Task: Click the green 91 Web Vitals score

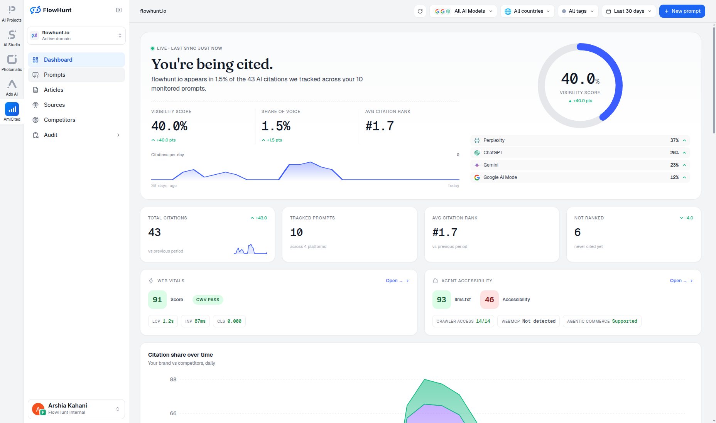Action: 157,300
